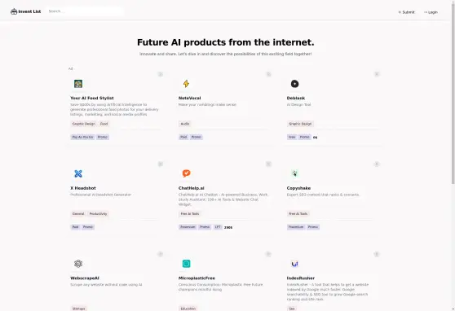Open the X Headshot blue icon
The width and height of the screenshot is (455, 311).
tap(78, 173)
